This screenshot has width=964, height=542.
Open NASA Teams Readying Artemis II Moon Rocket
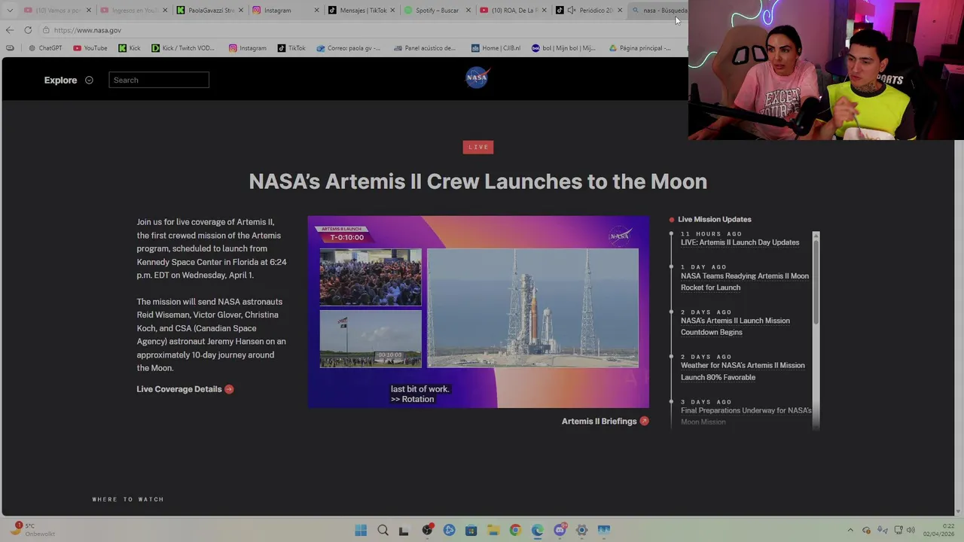pyautogui.click(x=745, y=282)
